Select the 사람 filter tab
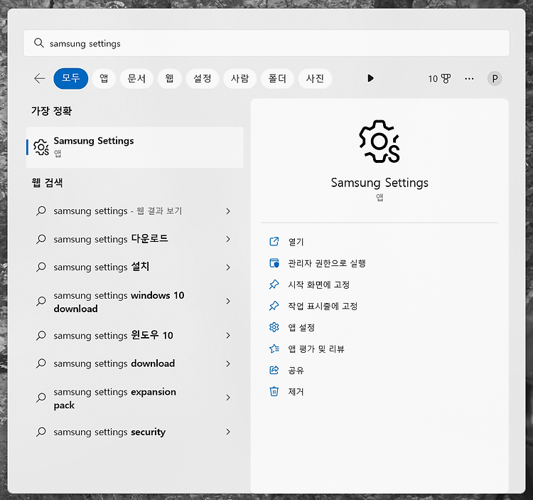This screenshot has height=500, width=533. 239,78
